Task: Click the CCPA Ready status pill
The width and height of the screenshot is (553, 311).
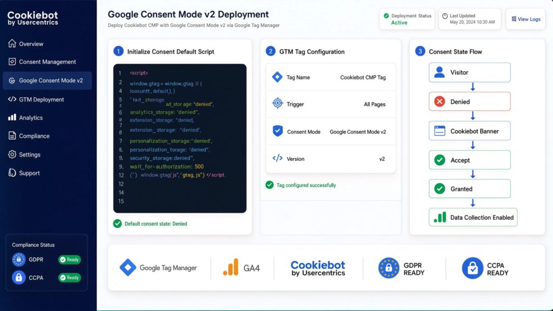Action: point(70,278)
